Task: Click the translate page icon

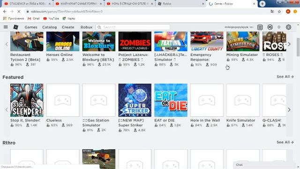Action: click(272, 11)
